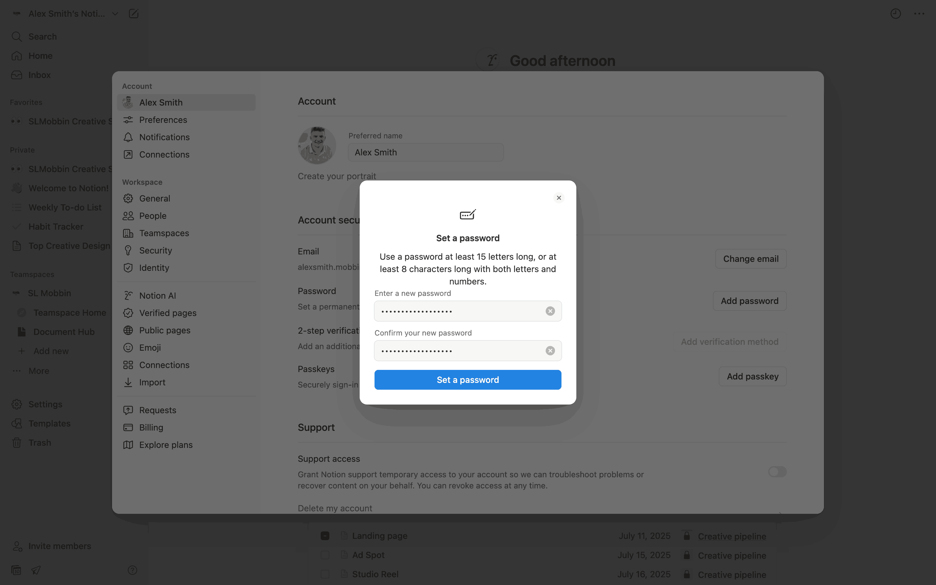Viewport: 936px width, 585px height.
Task: Clear the new password field
Action: (x=550, y=311)
